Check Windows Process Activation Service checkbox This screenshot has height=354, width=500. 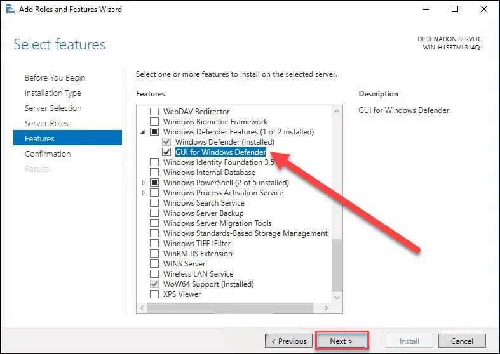point(154,193)
